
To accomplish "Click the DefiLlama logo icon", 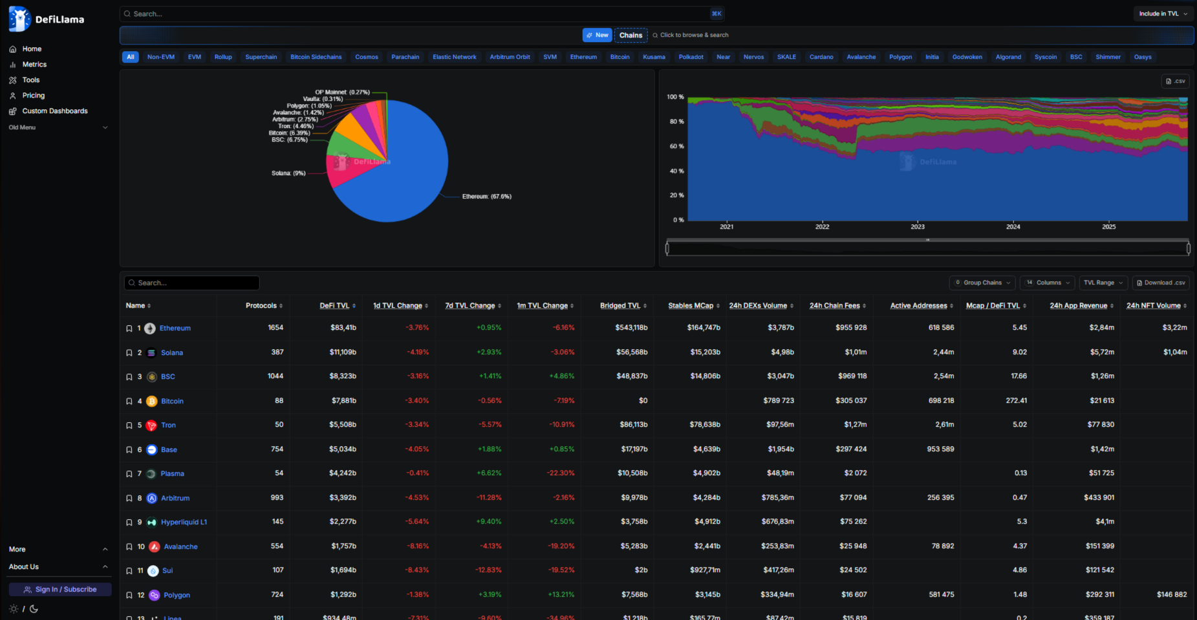I will [19, 19].
